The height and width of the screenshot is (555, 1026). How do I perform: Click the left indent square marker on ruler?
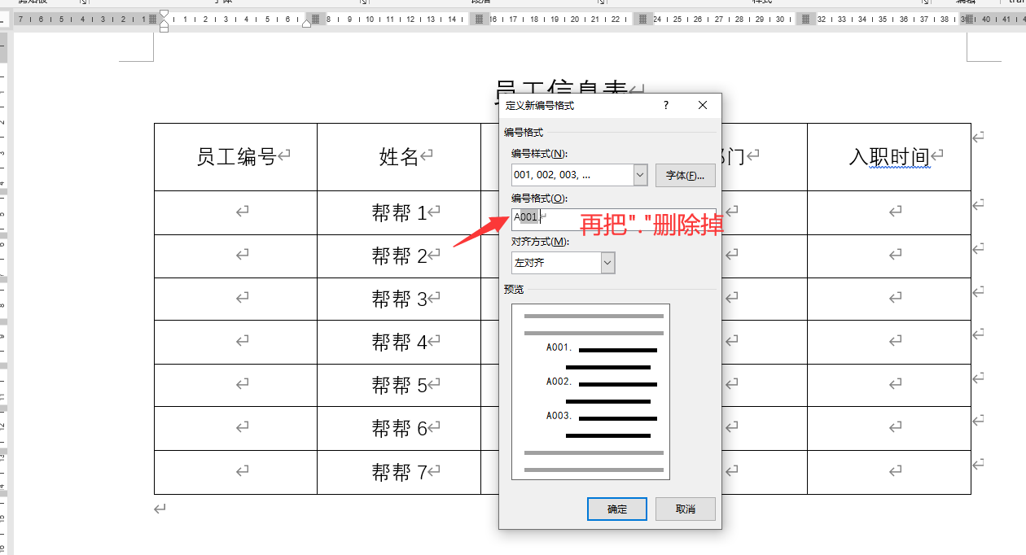164,28
